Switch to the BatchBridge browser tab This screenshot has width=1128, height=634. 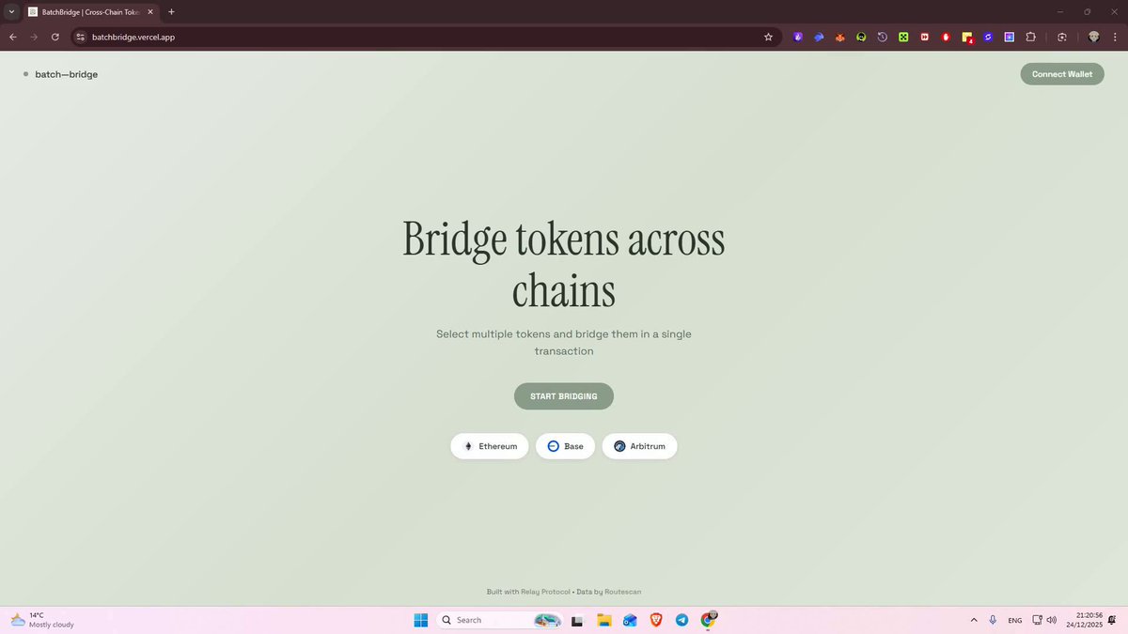click(90, 11)
